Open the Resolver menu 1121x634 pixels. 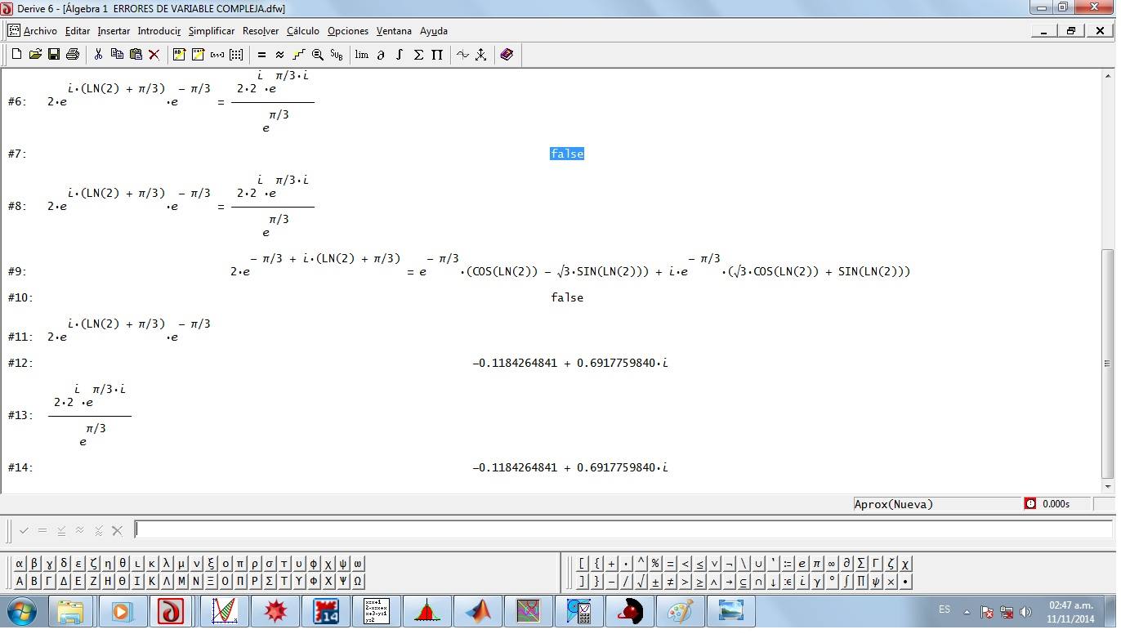pos(261,31)
